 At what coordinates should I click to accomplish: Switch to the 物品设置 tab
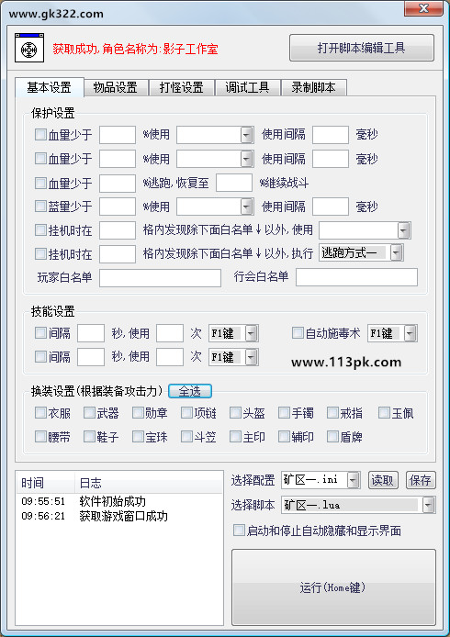point(116,88)
